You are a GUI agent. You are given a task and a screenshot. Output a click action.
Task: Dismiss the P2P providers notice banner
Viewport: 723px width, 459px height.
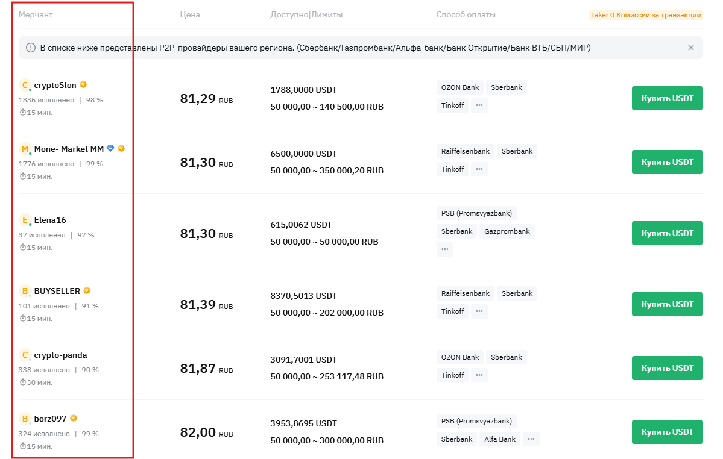(x=691, y=48)
